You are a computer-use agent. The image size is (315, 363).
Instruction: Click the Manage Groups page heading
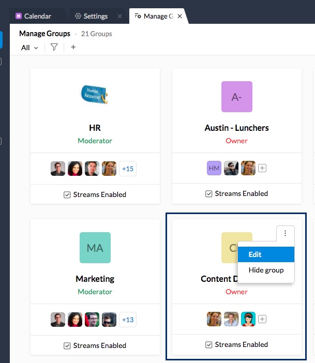click(44, 34)
